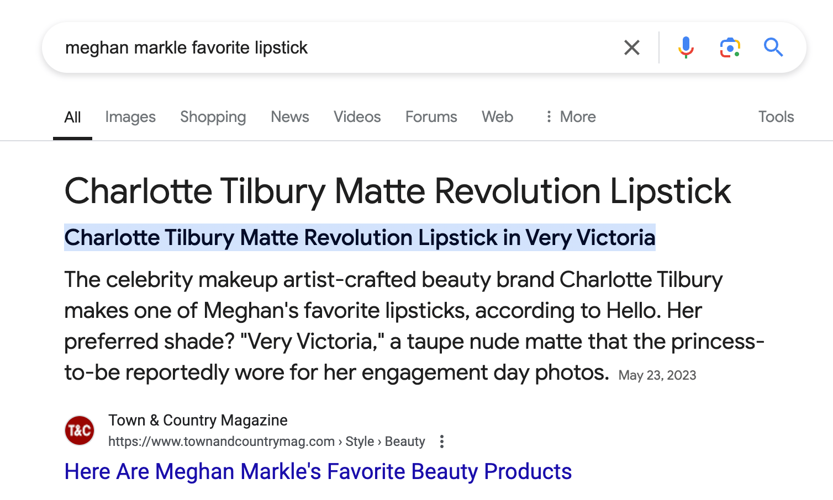
Task: Click the townandcountrymag.com URL breadcrumb
Action: pos(267,442)
